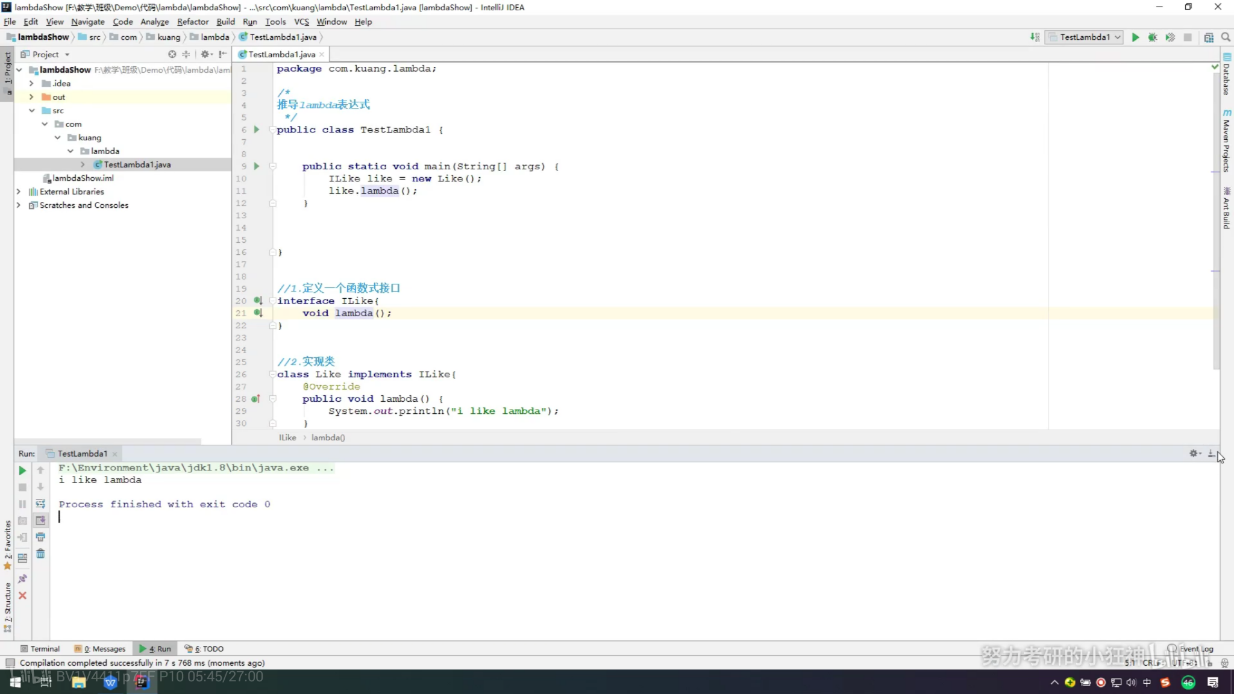Run TestLambda1 from the main toolbar

point(1135,37)
